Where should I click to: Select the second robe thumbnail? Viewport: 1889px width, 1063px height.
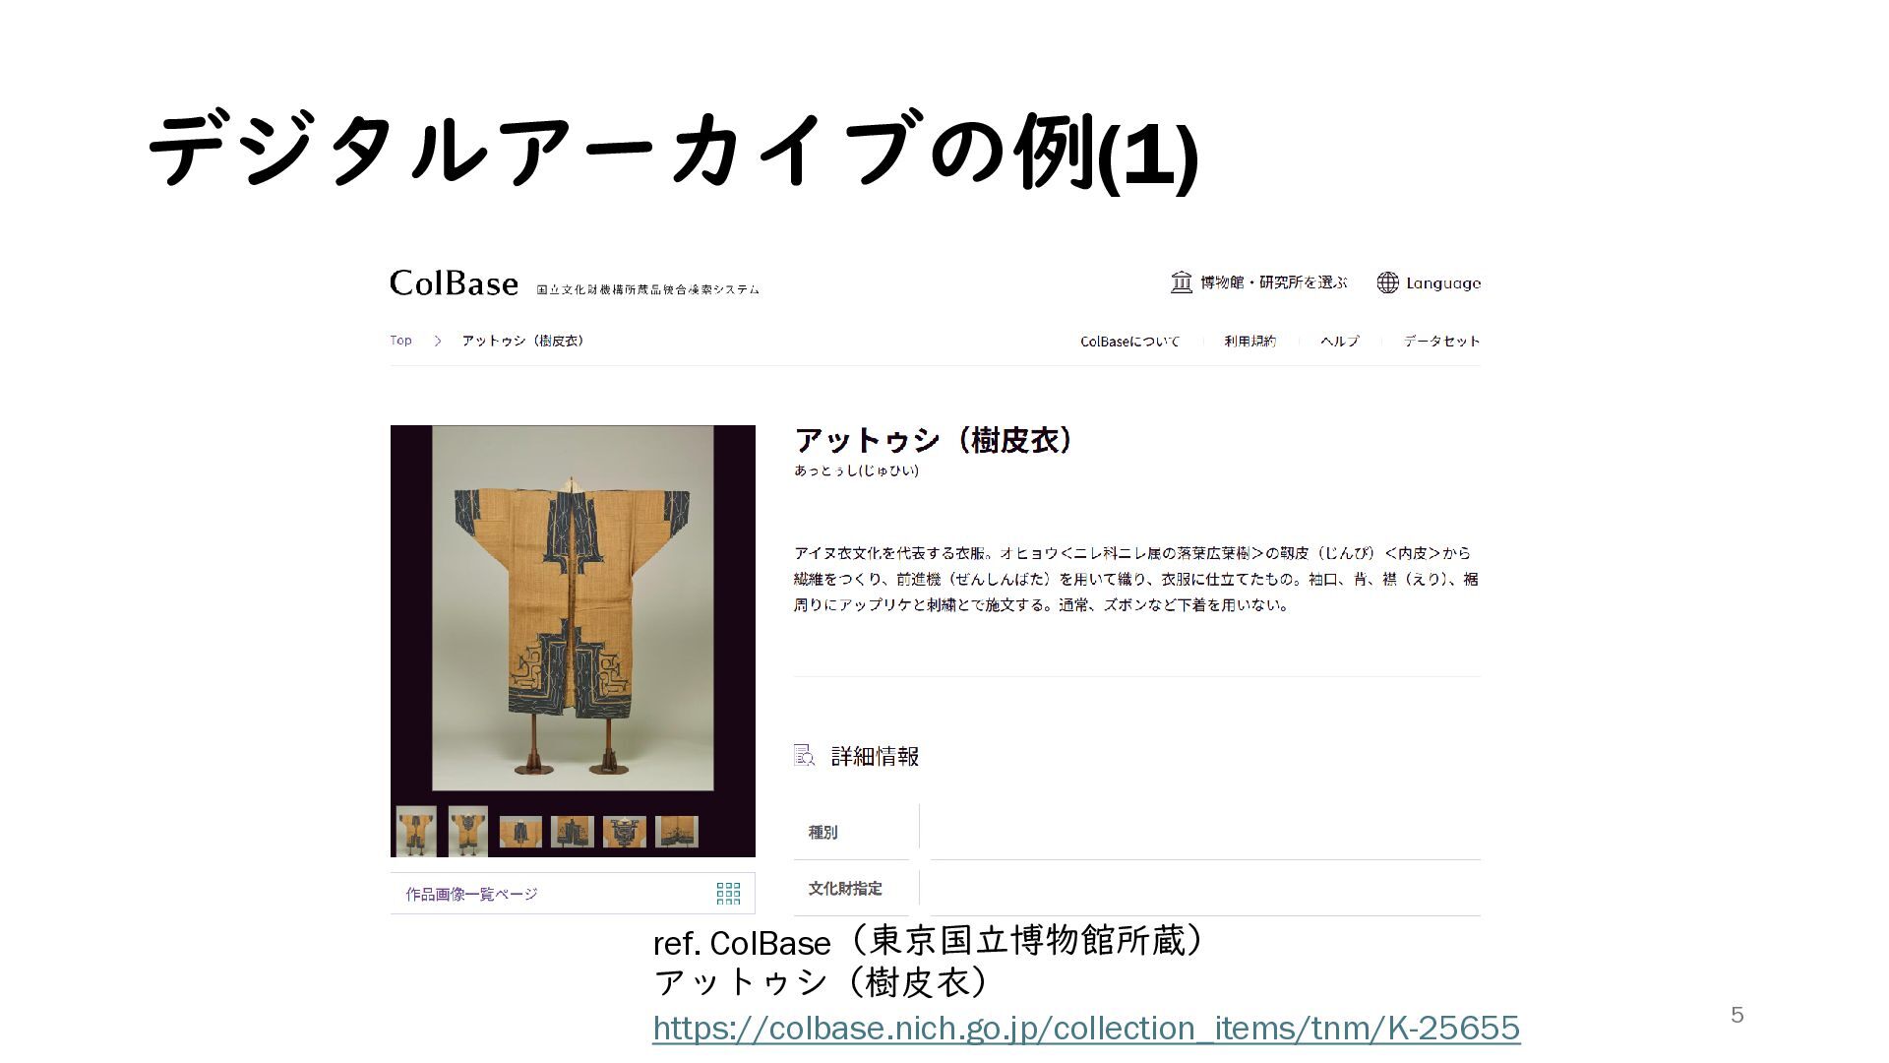pyautogui.click(x=468, y=832)
